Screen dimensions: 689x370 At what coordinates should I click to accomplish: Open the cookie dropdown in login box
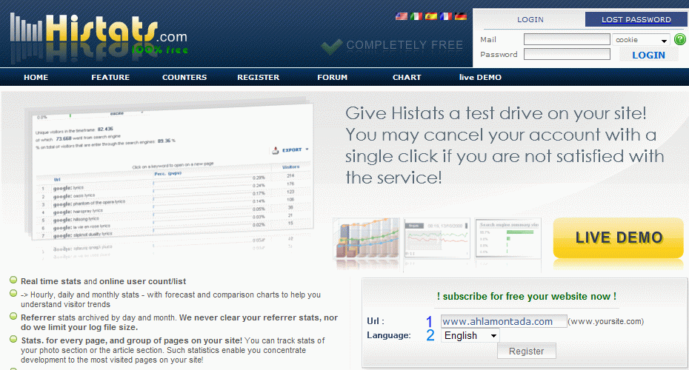[x=641, y=40]
